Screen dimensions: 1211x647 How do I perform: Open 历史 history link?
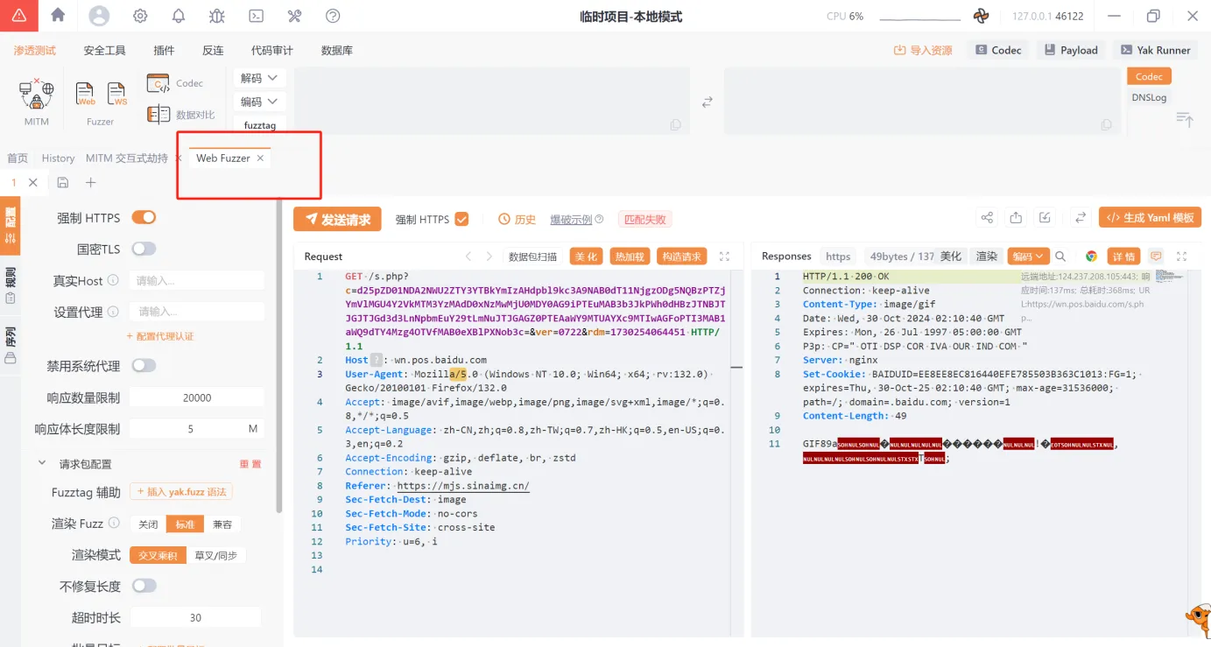coord(517,219)
